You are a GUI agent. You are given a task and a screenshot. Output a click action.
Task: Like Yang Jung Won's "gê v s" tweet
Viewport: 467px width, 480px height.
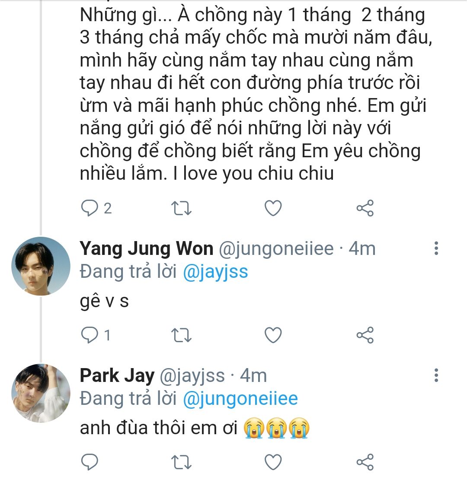(x=273, y=335)
